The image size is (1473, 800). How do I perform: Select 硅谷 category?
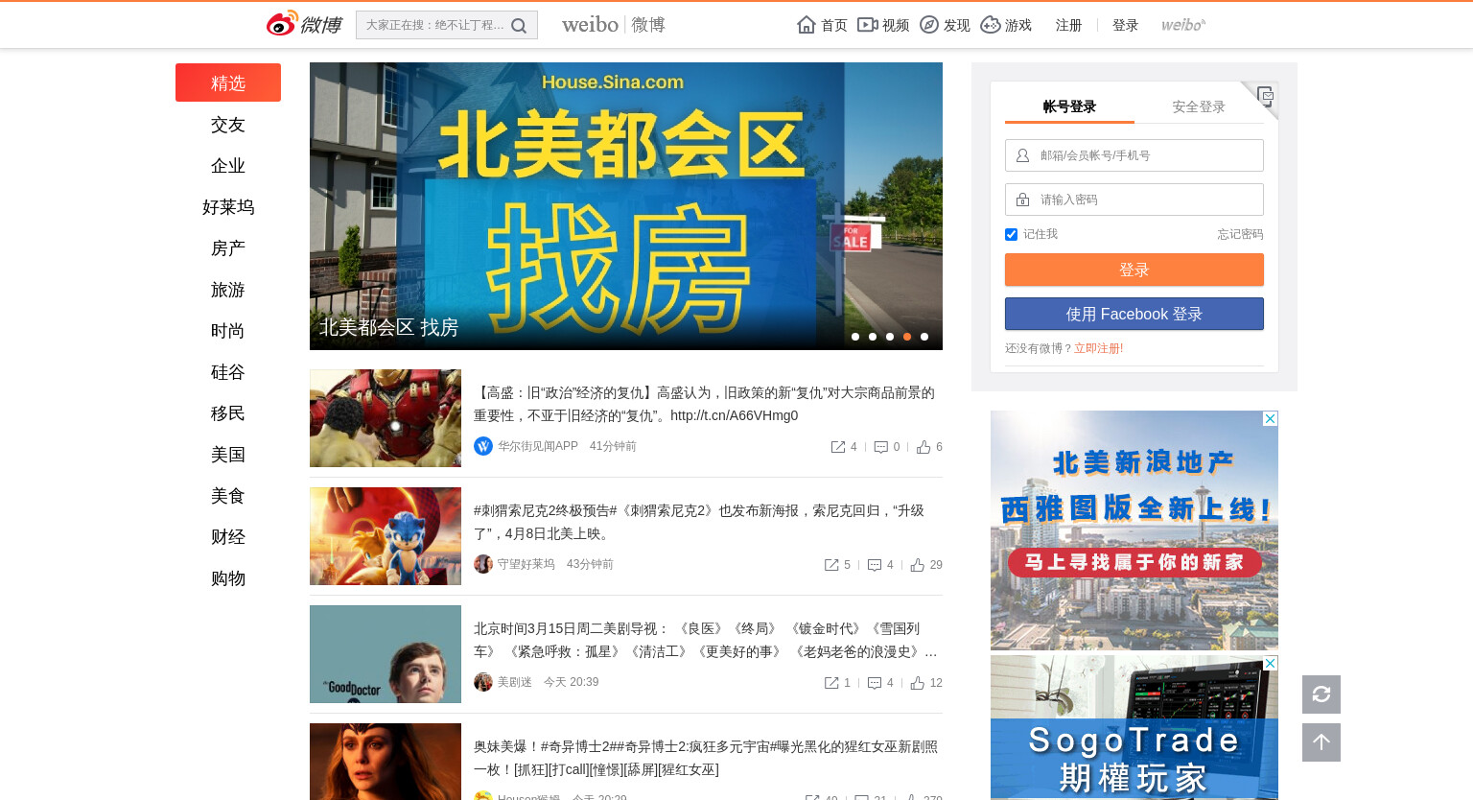[228, 372]
